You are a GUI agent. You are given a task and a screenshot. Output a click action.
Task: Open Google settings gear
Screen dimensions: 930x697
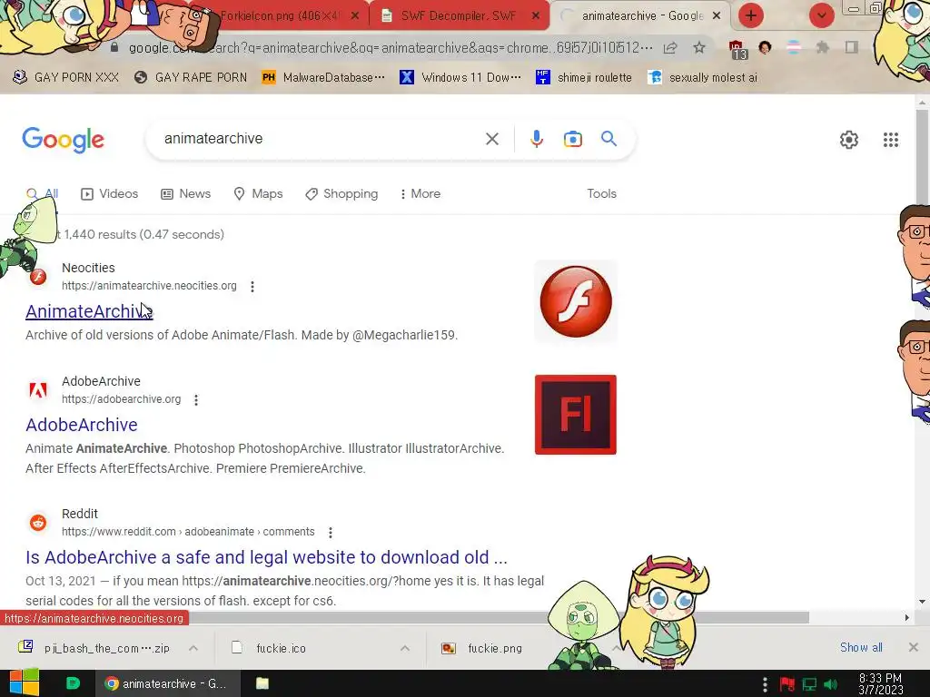pyautogui.click(x=849, y=140)
